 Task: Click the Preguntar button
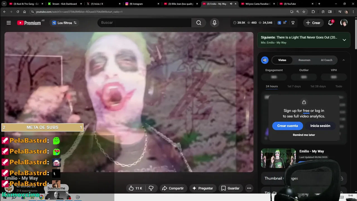[203, 188]
